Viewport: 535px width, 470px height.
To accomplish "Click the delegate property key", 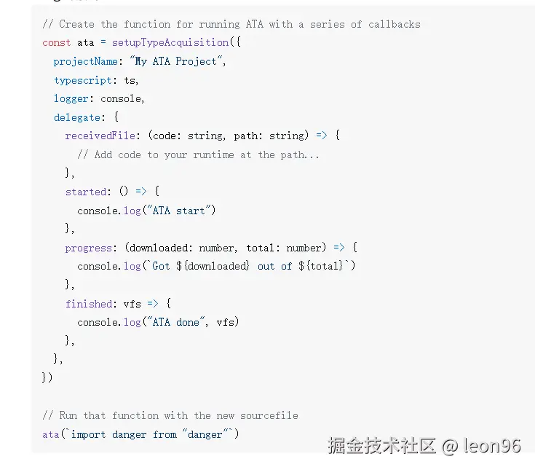I will coord(77,117).
